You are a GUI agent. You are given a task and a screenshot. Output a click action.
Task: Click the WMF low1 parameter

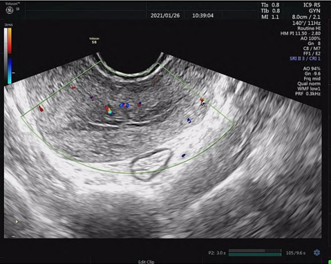[309, 88]
